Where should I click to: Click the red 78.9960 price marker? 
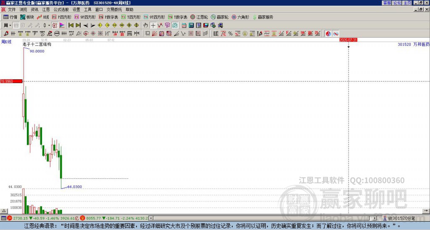(x=11, y=81)
